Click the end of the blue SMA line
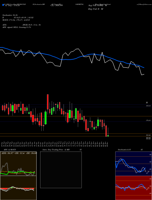 [x=144, y=68]
